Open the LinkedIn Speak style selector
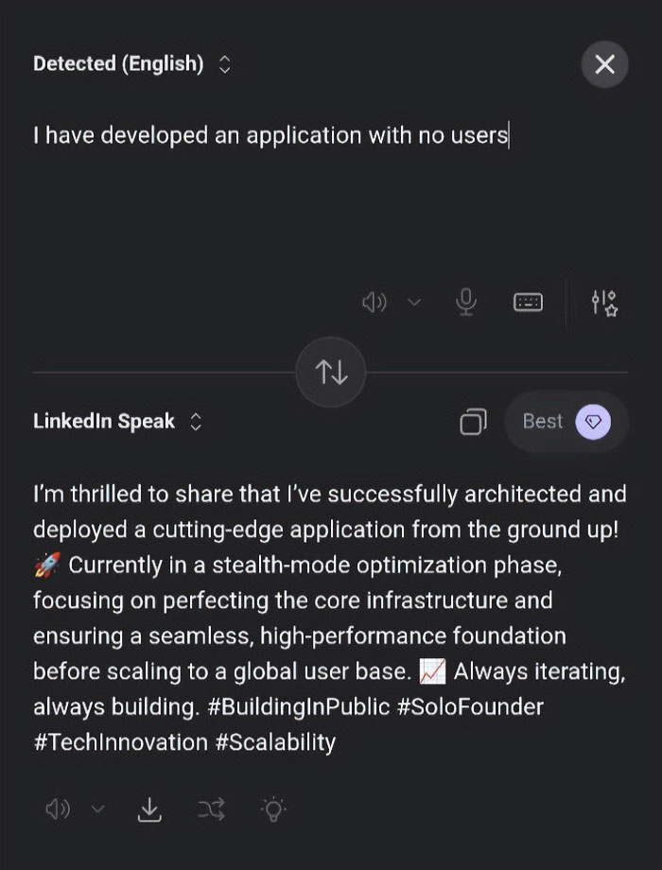Image resolution: width=662 pixels, height=870 pixels. point(195,422)
